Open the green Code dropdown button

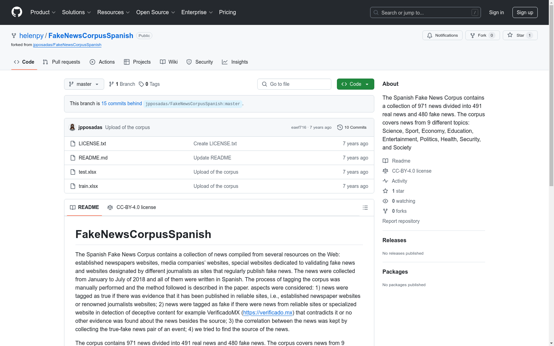point(356,84)
